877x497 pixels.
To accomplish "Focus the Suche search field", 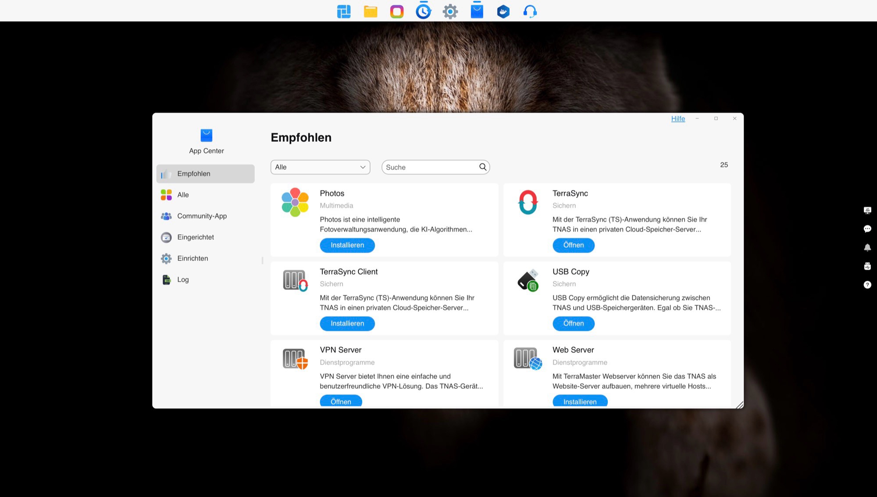I will click(430, 167).
